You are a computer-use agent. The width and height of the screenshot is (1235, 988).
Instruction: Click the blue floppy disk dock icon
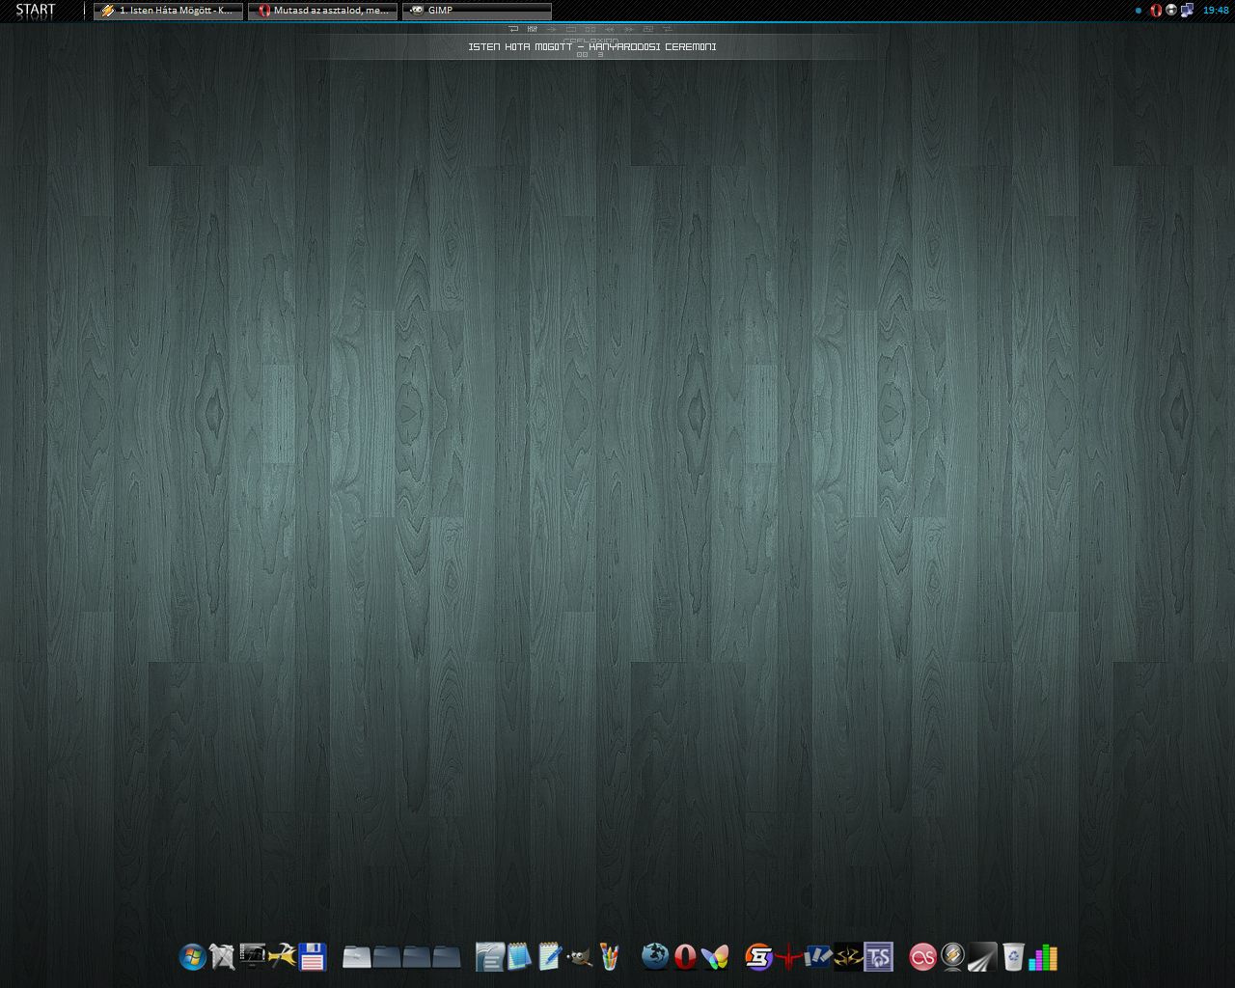(313, 957)
